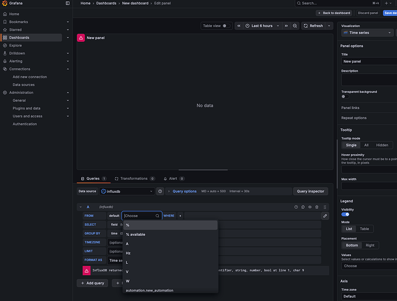
Task: Zoom out time range
Action: pos(294,26)
